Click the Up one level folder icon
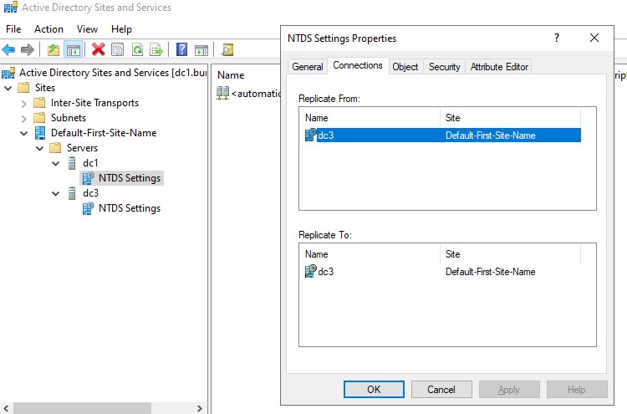The image size is (627, 414). [x=54, y=50]
